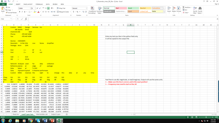Click AutoSum sigma icon
Viewport: 219px width, 123px height.
click(183, 7)
